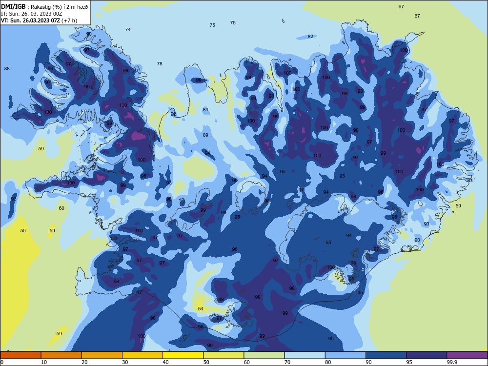This screenshot has height=366, width=488.
Task: Pick the pale yellow 50–60 legend swatch
Action: click(224, 355)
